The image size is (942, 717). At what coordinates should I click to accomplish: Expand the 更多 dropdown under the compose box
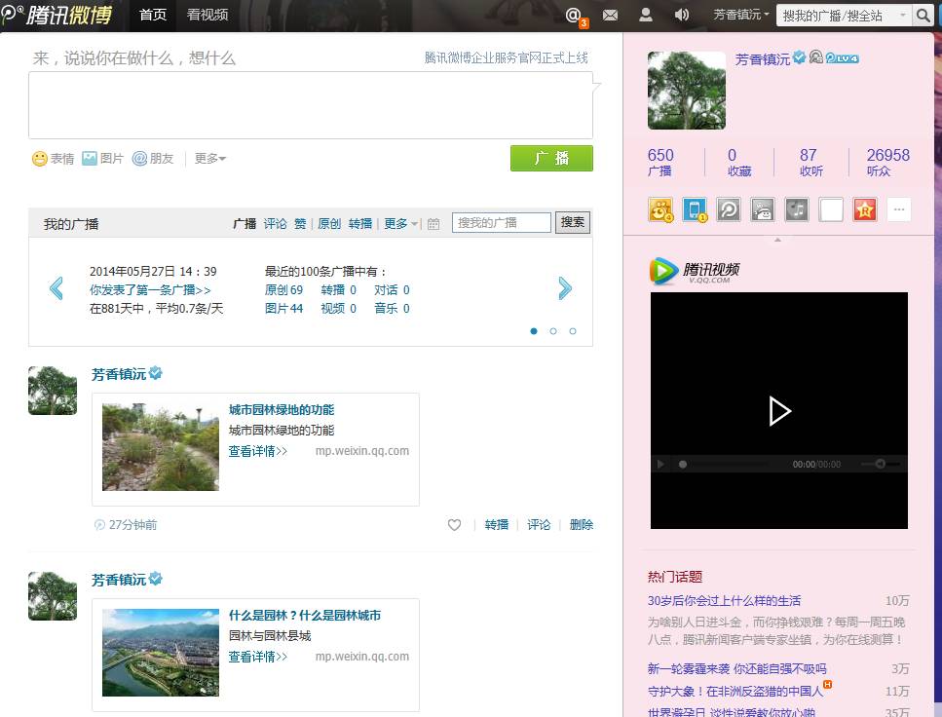(x=210, y=159)
